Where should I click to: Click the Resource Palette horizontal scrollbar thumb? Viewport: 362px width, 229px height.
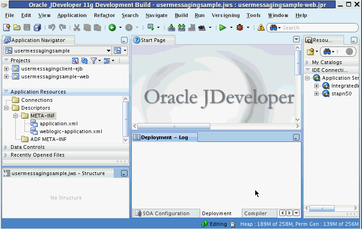click(322, 208)
